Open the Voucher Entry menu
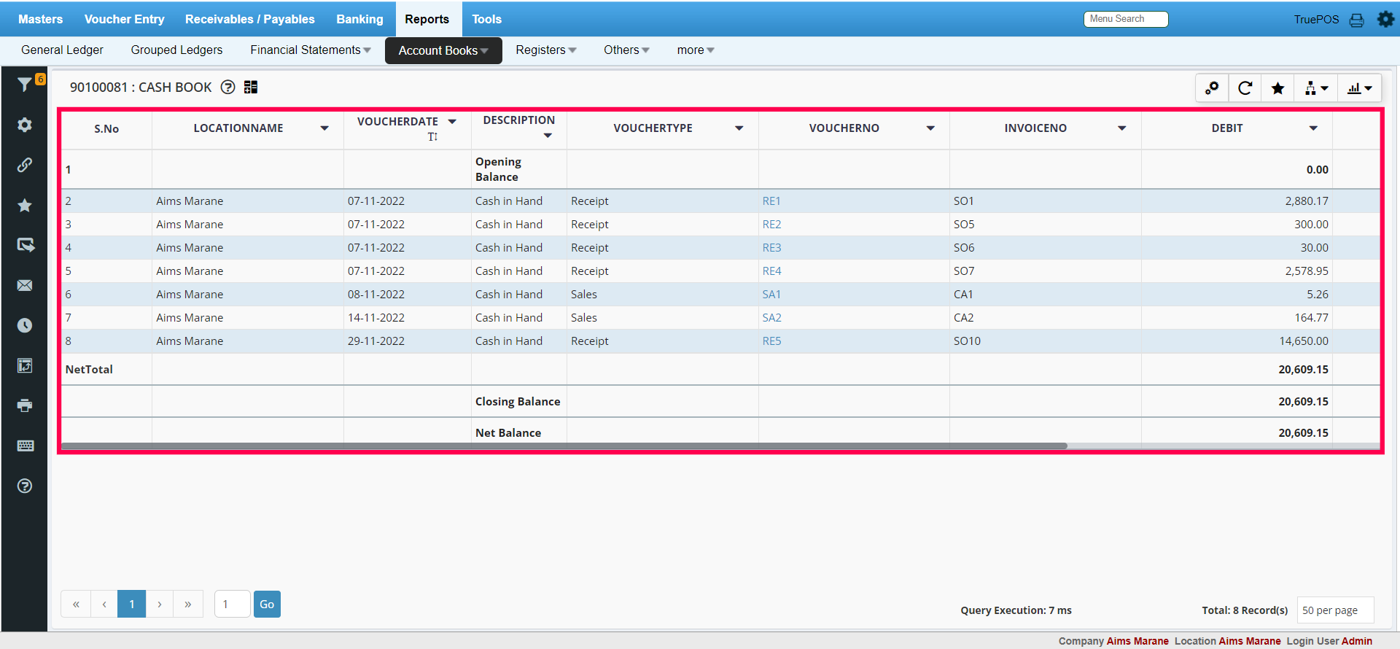The height and width of the screenshot is (649, 1400). pyautogui.click(x=124, y=19)
